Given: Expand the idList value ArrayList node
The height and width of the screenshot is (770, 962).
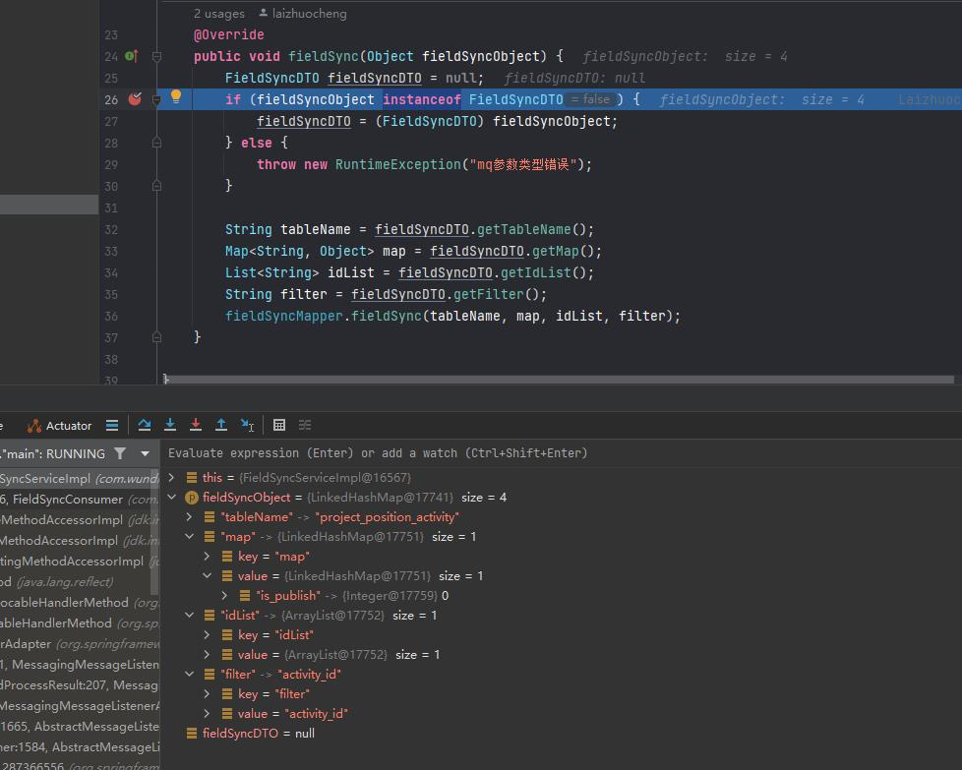Looking at the screenshot, I should click(x=207, y=654).
